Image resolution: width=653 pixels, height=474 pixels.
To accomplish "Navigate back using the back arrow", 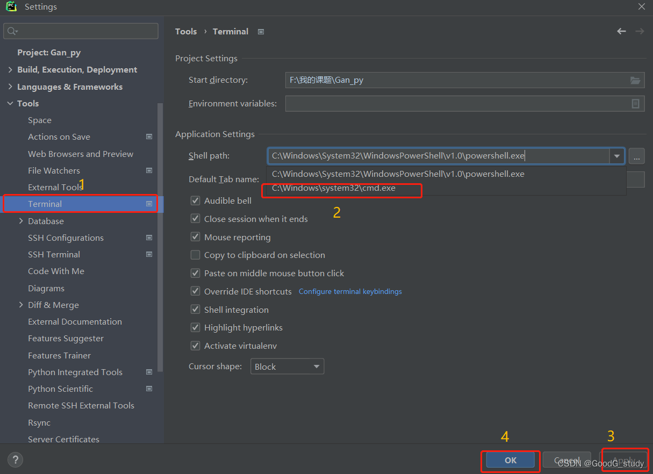I will (621, 31).
